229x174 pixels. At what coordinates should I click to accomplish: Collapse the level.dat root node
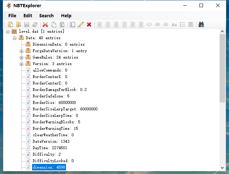tap(8, 32)
